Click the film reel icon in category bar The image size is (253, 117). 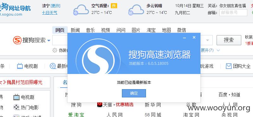pos(53,66)
